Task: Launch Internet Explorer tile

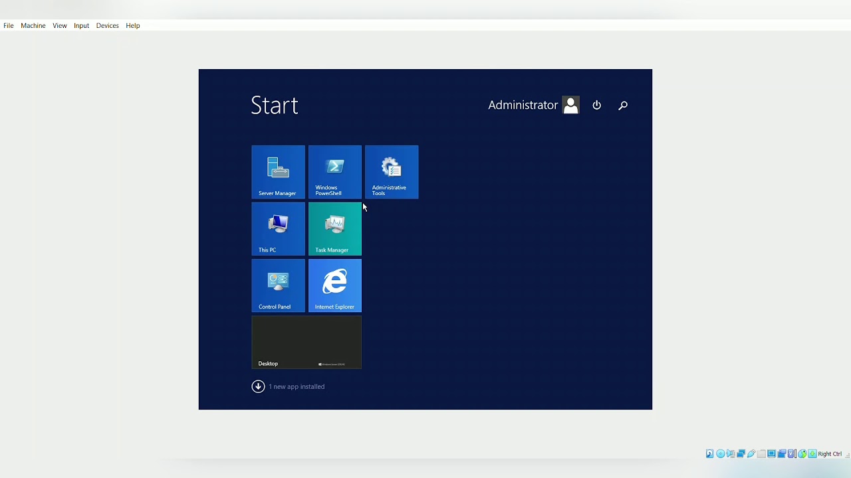Action: (x=335, y=285)
